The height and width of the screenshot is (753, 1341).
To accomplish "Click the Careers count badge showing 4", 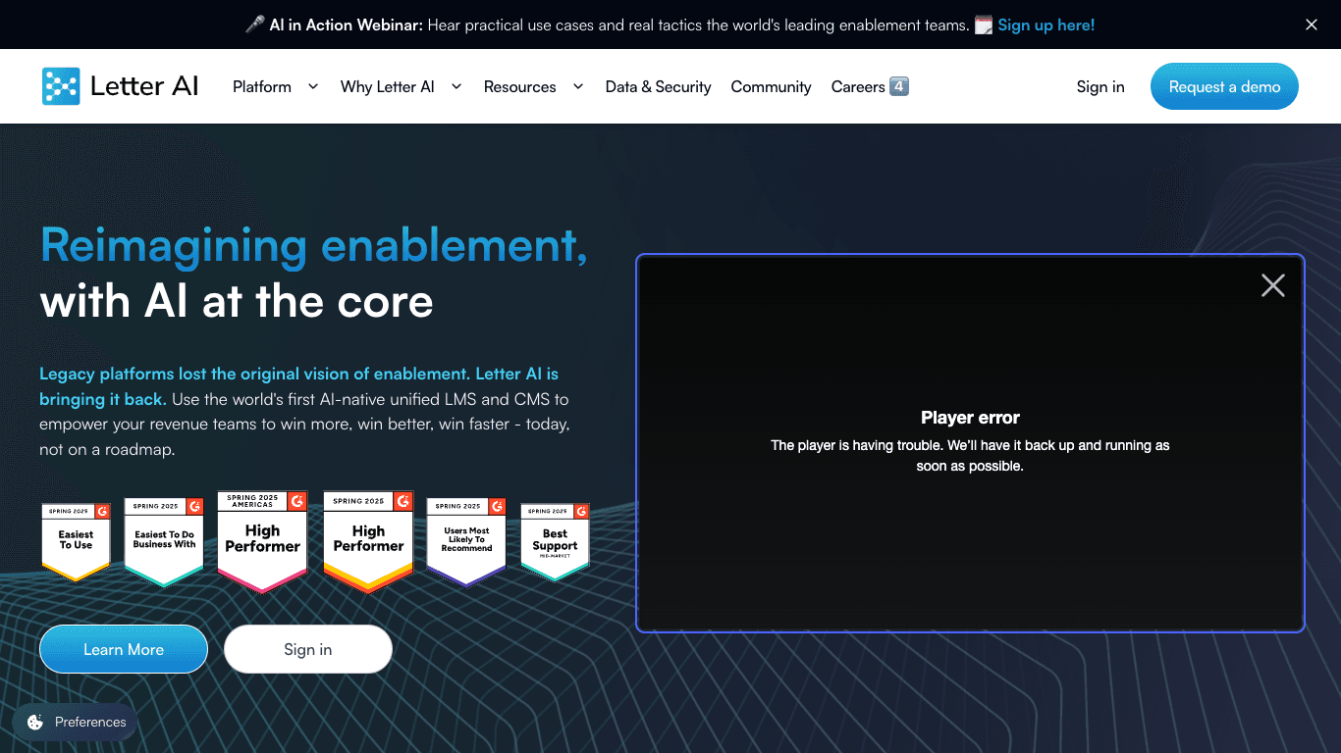I will tap(899, 86).
